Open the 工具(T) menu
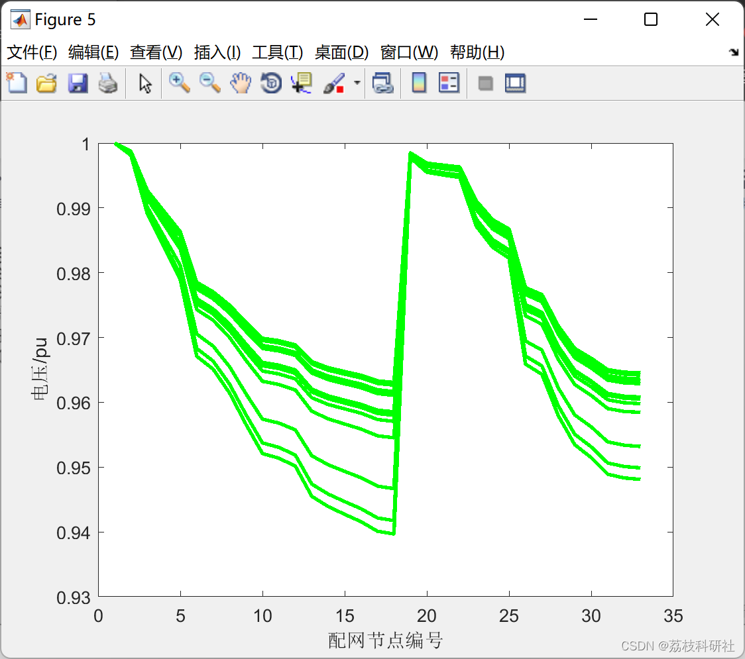This screenshot has height=659, width=745. [277, 52]
